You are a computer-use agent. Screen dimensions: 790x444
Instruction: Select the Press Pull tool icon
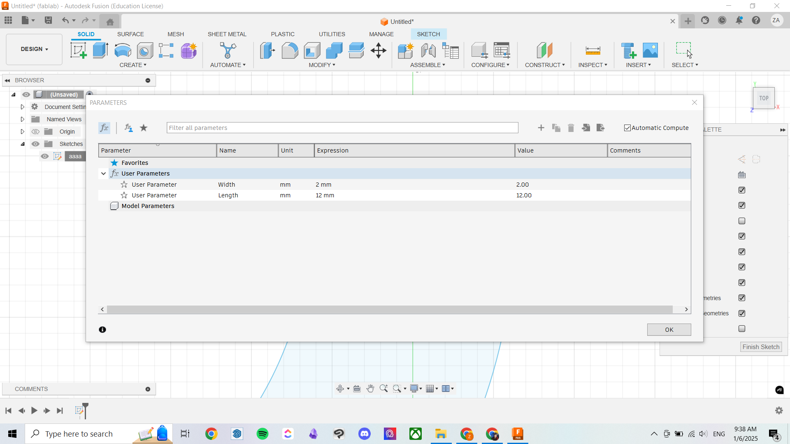pyautogui.click(x=267, y=51)
